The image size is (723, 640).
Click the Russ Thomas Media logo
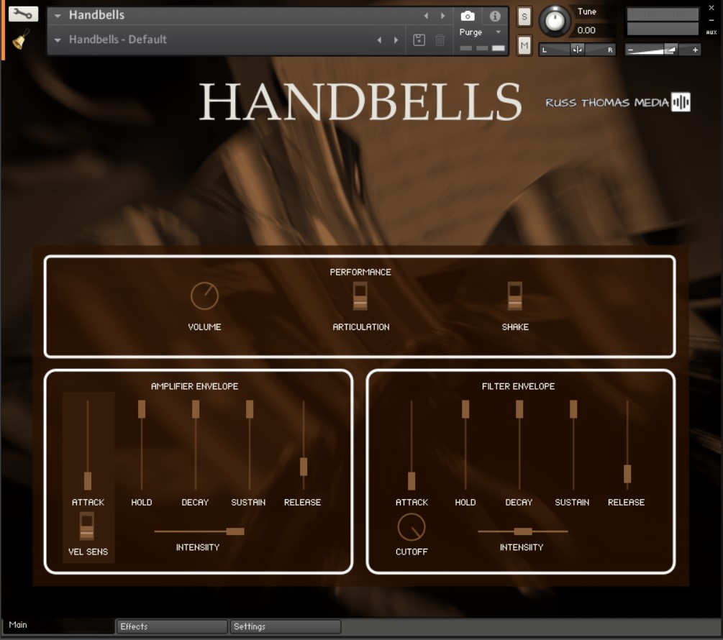point(617,102)
